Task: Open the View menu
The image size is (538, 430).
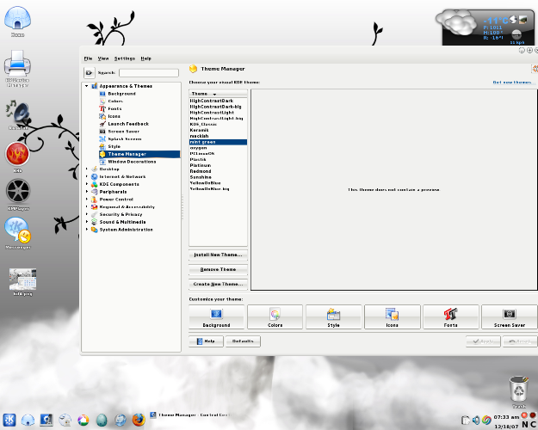Action: (103, 58)
